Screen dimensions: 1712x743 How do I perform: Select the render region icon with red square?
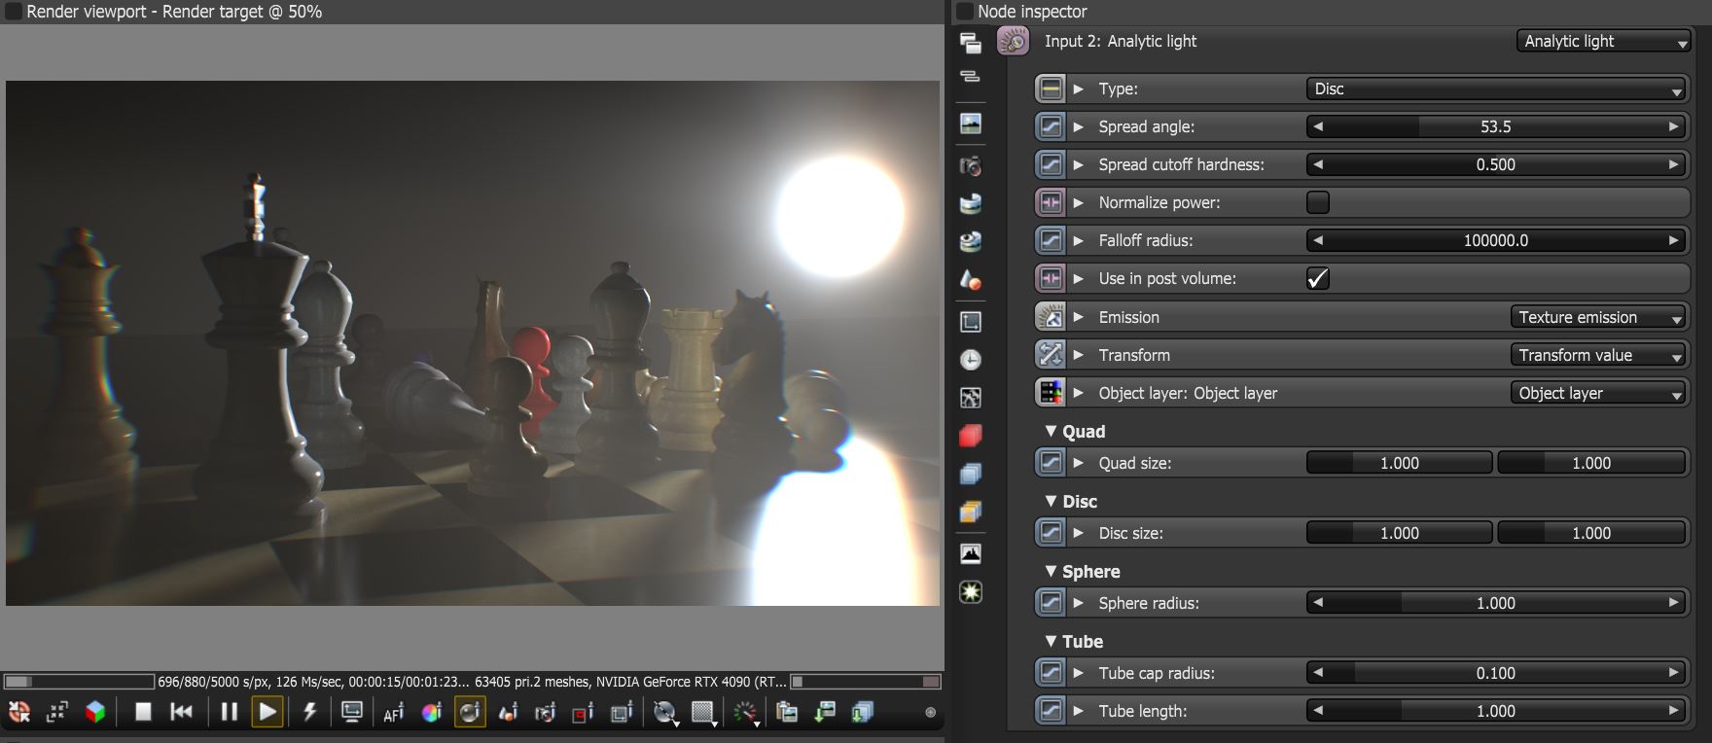tap(583, 713)
